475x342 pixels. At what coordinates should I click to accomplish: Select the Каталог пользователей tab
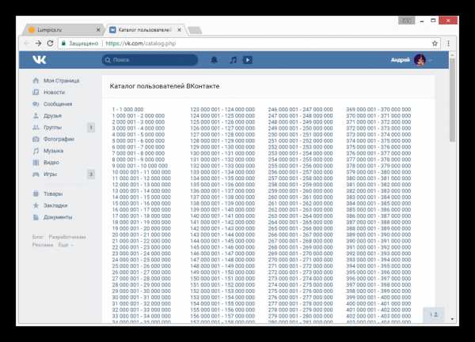(x=145, y=29)
